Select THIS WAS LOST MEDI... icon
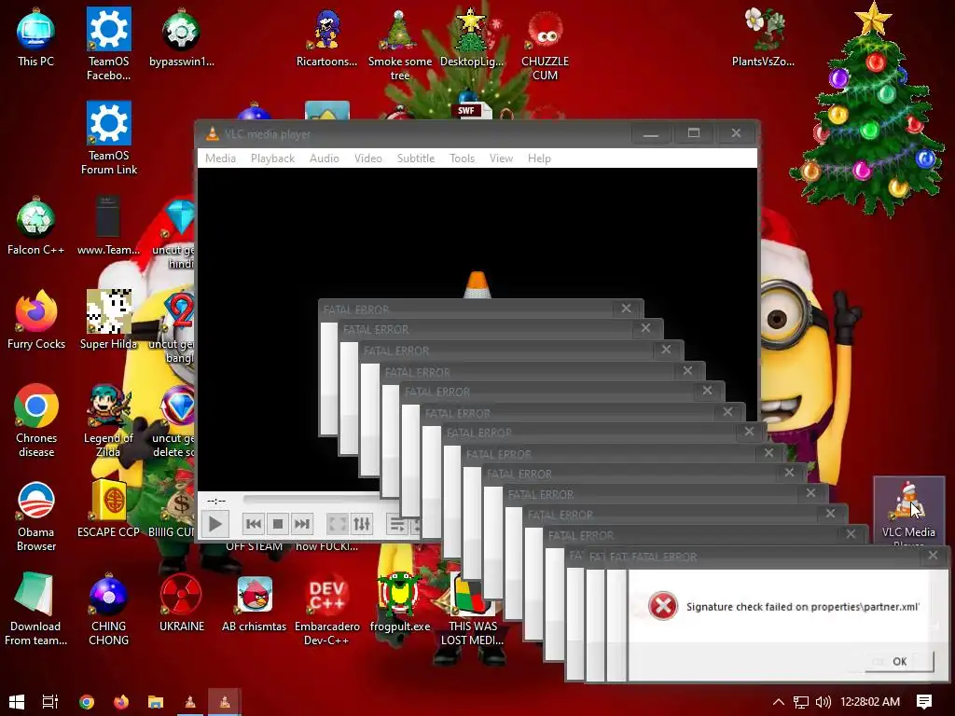Viewport: 955px width, 716px height. [x=472, y=609]
